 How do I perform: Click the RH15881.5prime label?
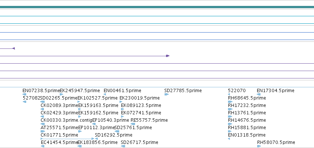247,128
